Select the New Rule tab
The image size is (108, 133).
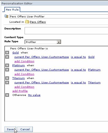tap(12, 9)
